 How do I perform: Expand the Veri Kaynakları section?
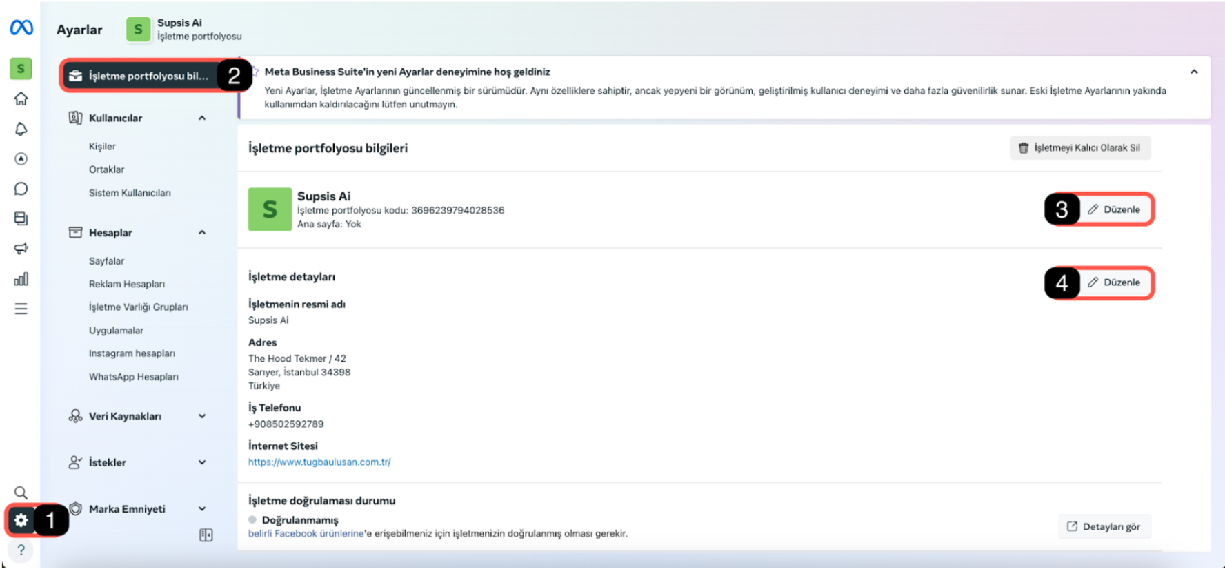(x=202, y=416)
